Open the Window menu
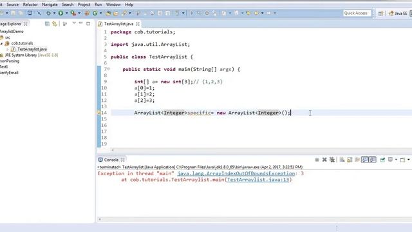The width and height of the screenshot is (412, 232). click(x=113, y=5)
